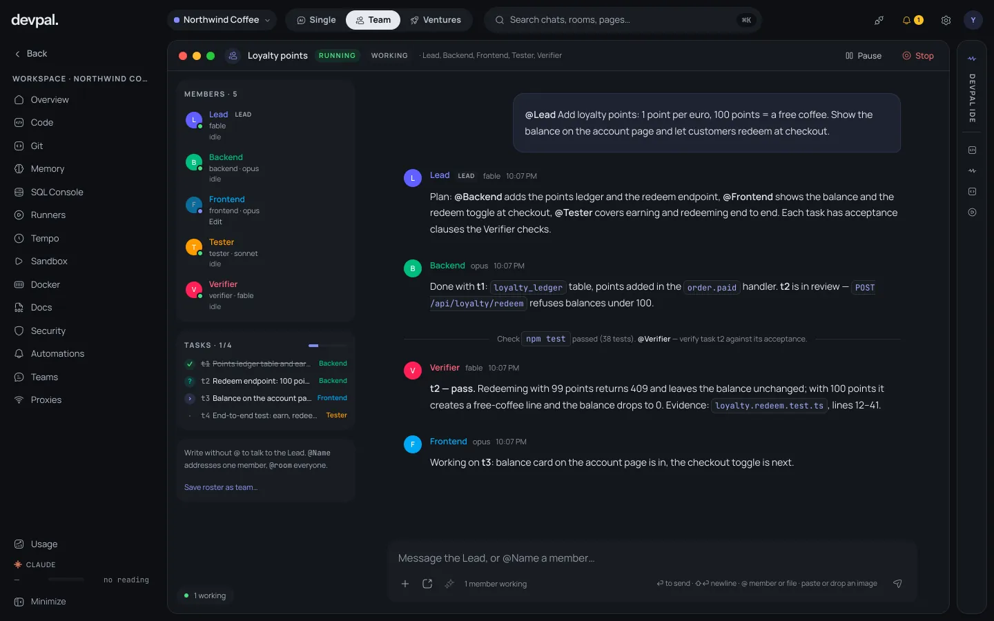Select the Team mode
994x621 pixels.
coord(373,20)
